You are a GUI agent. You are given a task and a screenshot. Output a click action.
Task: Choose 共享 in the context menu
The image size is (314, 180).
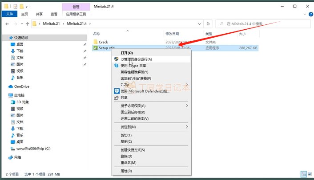(x=151, y=98)
